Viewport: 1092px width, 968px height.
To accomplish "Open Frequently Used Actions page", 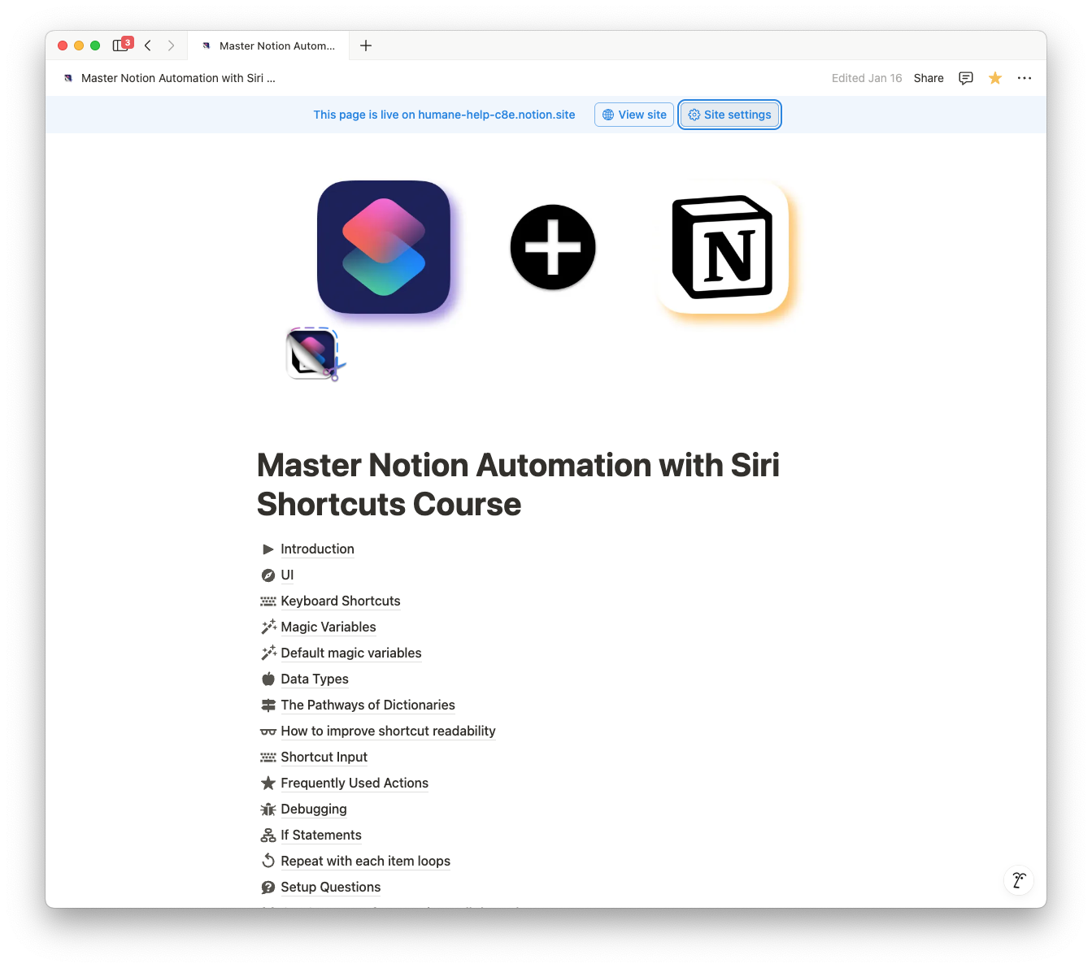I will [355, 784].
